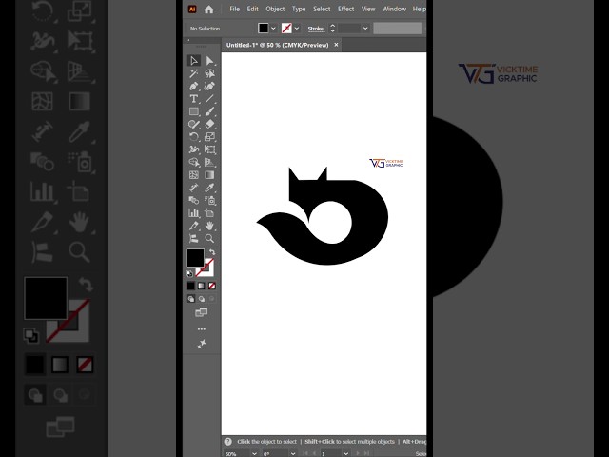Collapse the toolbar with double-arrow
Image resolution: width=609 pixels, height=457 pixels.
tap(188, 40)
